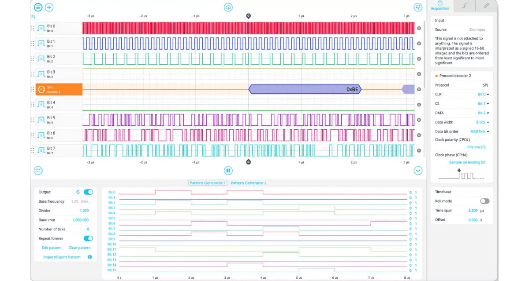Select the Pattern Generator 1 tab

[208, 183]
